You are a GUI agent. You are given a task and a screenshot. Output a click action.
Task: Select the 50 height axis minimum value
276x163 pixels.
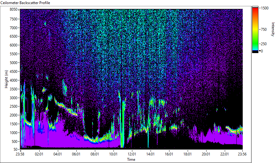pos(15,149)
